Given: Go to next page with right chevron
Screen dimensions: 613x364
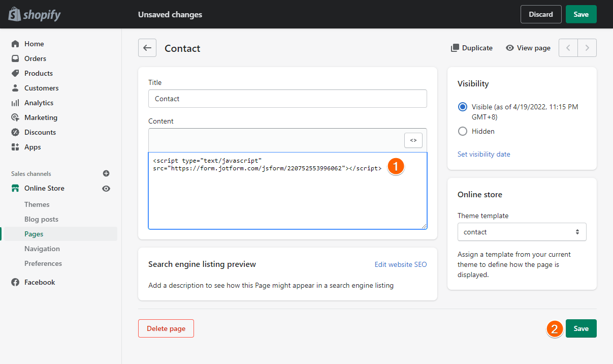Looking at the screenshot, I should tap(587, 48).
